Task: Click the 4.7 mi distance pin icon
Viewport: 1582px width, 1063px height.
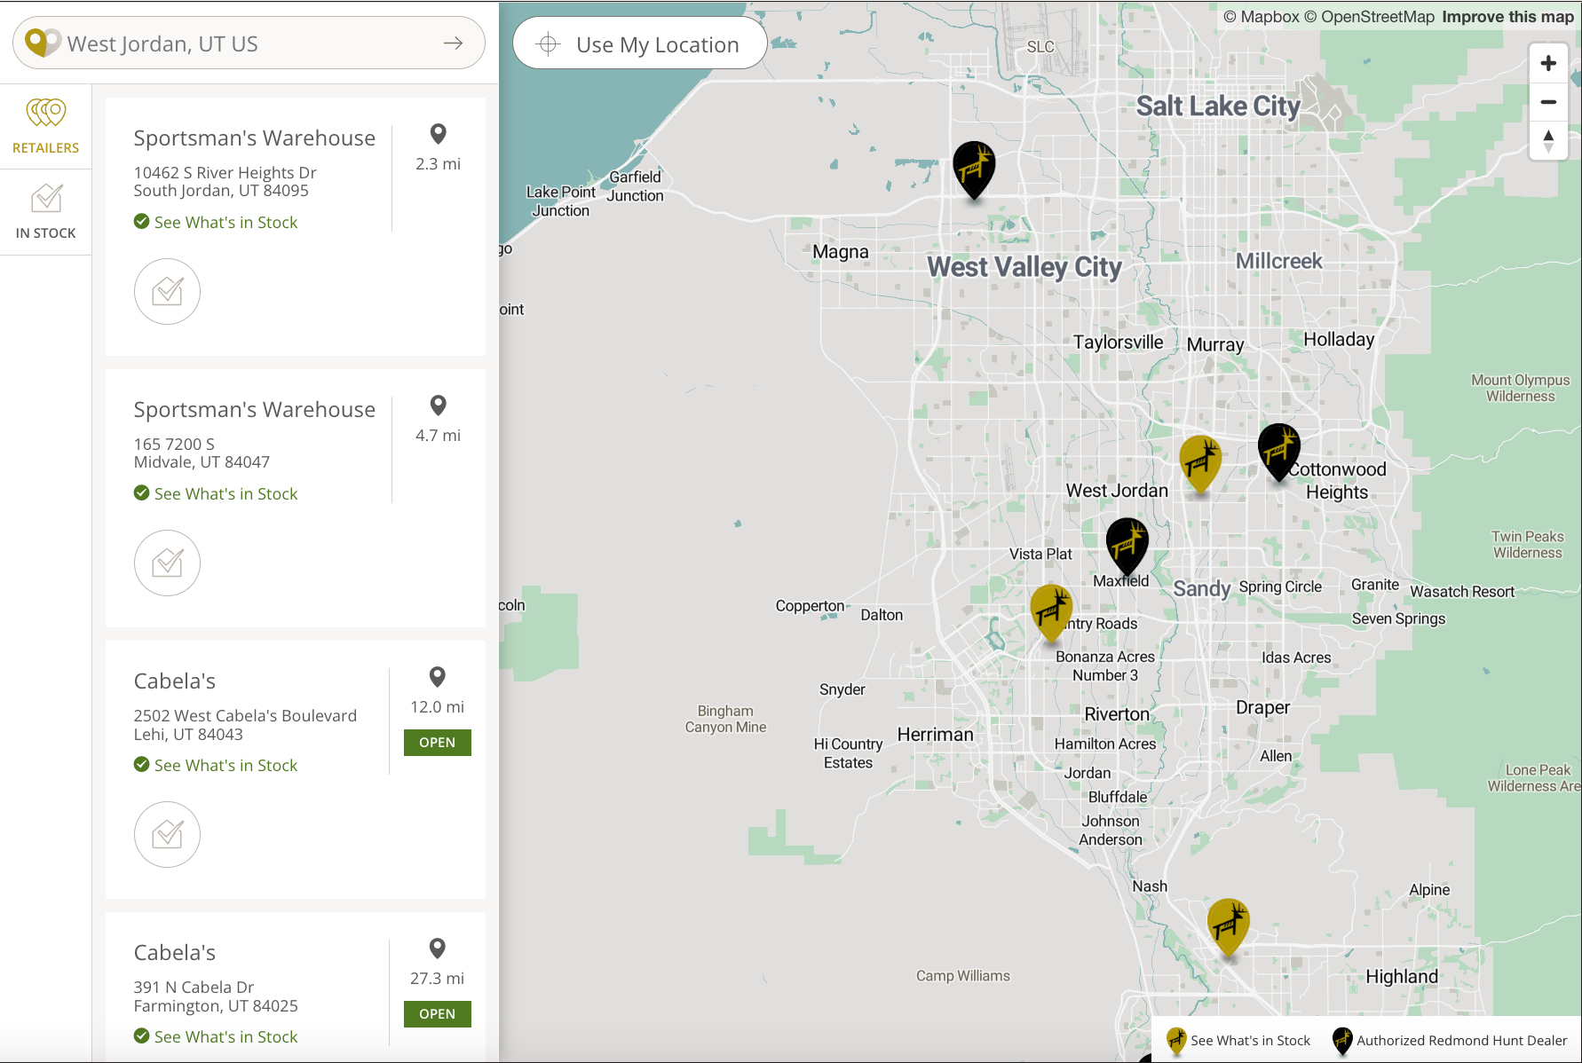Action: [438, 406]
